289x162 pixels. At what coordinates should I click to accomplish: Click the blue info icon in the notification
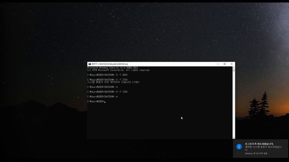point(239,147)
